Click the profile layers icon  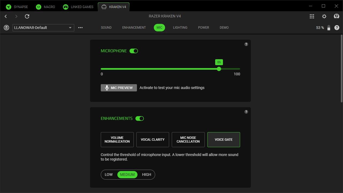6,28
